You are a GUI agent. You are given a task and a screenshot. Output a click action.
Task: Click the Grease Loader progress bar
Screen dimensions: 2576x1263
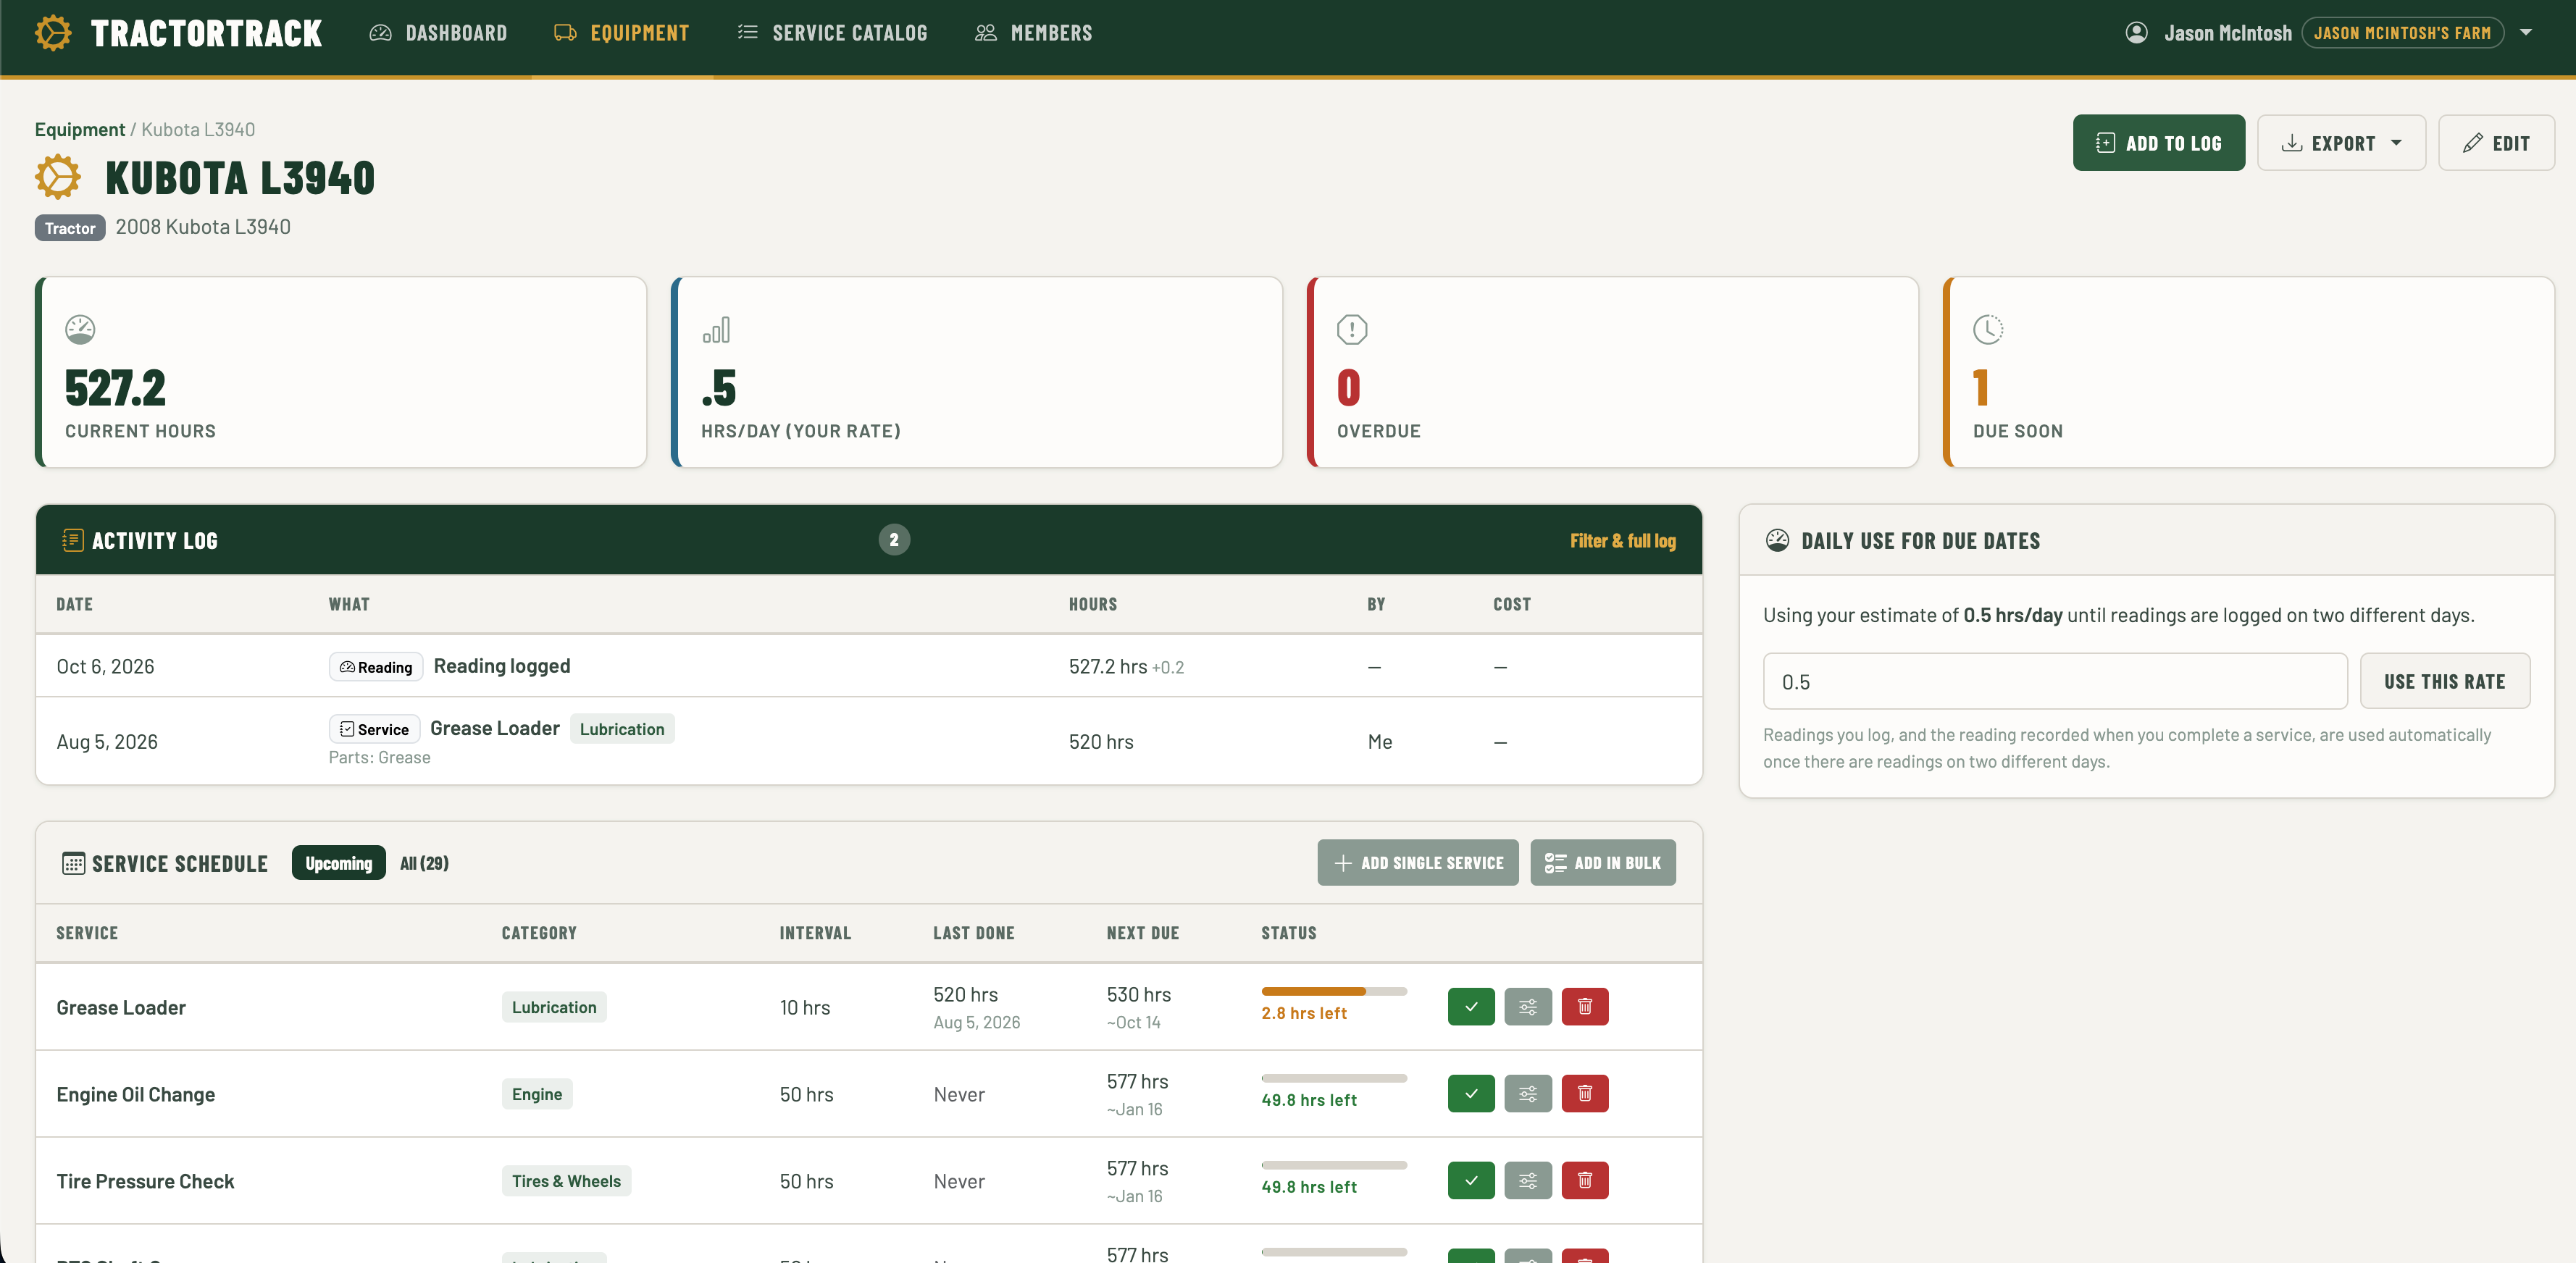click(1334, 991)
